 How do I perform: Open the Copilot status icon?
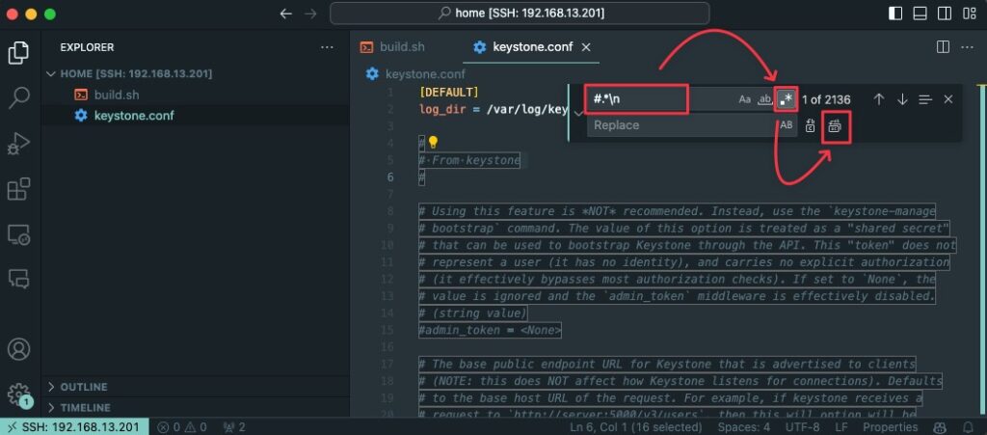940,427
